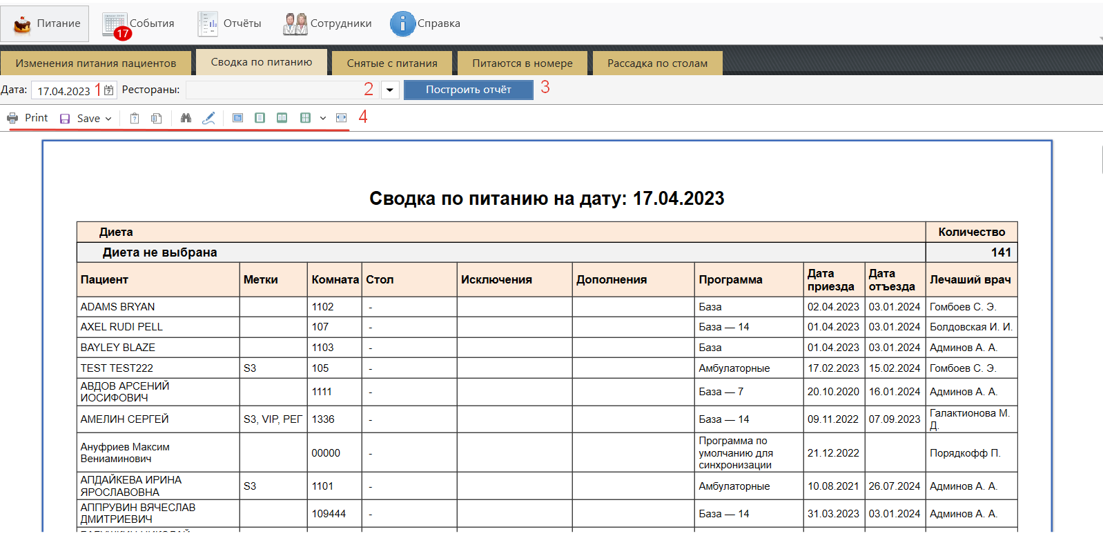Click the Print button in the report toolbar
This screenshot has width=1103, height=538.
click(28, 118)
